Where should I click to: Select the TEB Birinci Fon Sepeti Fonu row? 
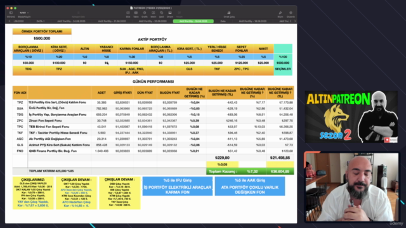(153, 127)
